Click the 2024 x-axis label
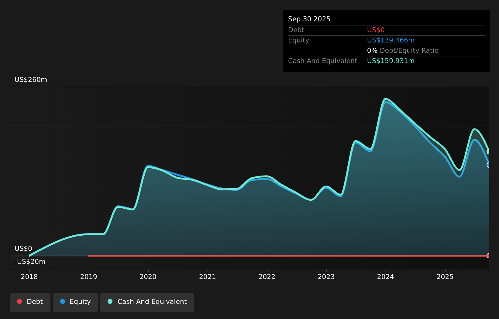This screenshot has width=499, height=319. [386, 277]
